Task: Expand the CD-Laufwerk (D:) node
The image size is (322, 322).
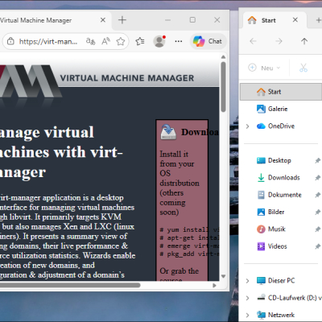Action: 247,298
